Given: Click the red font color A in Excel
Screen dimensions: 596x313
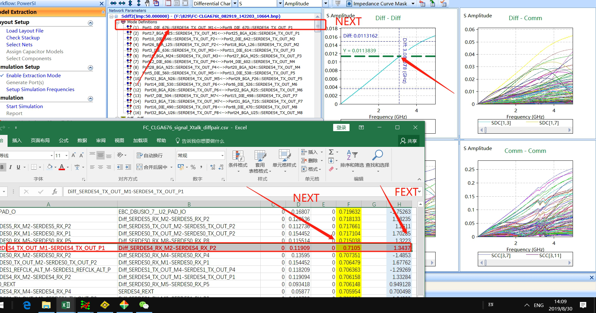Looking at the screenshot, I should [62, 167].
